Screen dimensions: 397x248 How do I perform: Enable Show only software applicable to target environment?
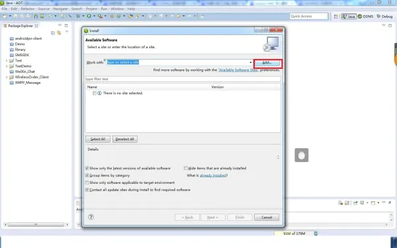point(87,183)
